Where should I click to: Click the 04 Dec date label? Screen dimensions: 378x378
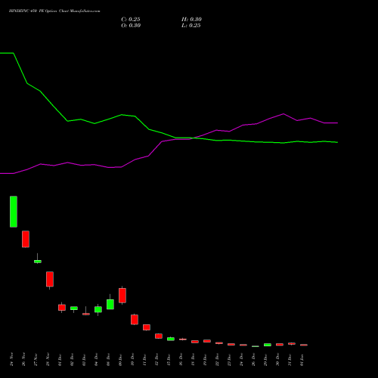tap(96, 360)
